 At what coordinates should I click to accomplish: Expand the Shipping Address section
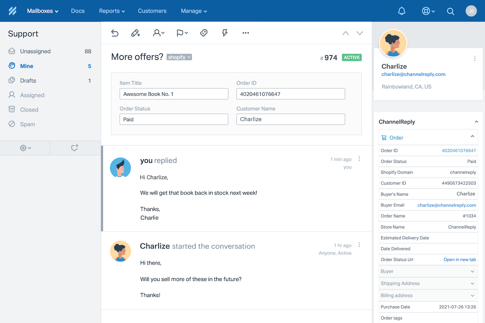tap(428, 283)
